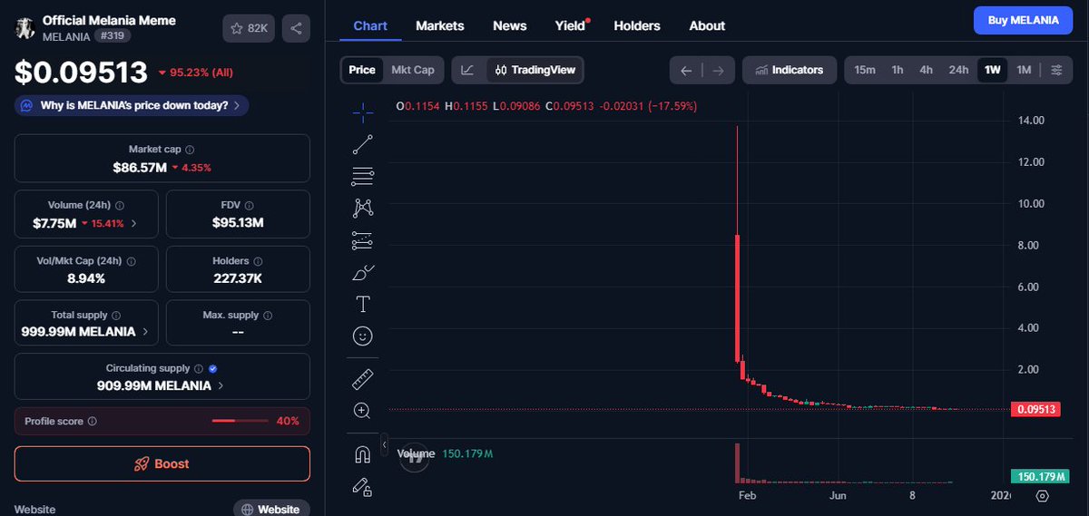1089x516 pixels.
Task: Select the crosshair cursor tool
Action: (362, 112)
